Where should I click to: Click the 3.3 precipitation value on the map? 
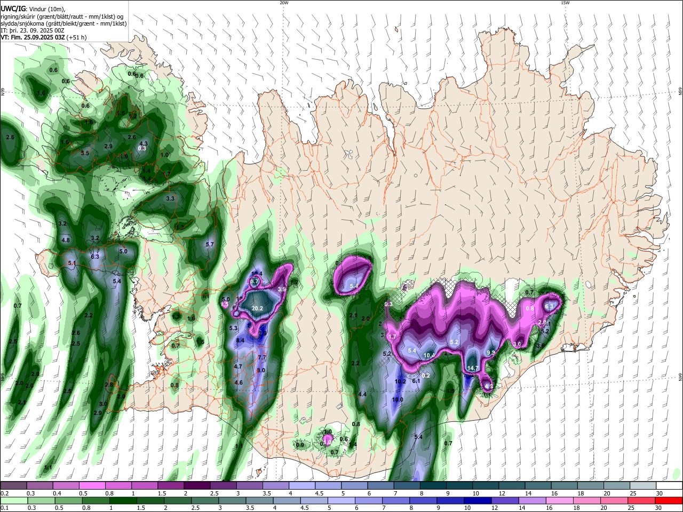click(170, 198)
